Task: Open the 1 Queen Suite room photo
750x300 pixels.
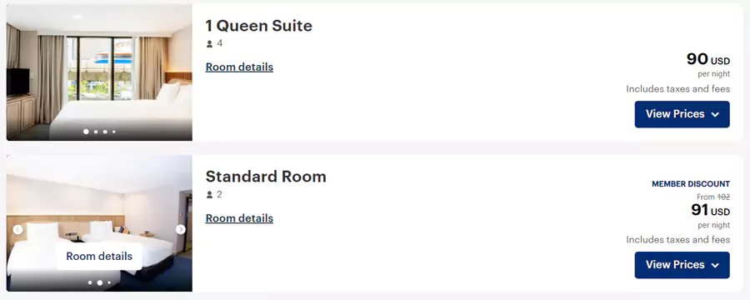Action: point(99,72)
